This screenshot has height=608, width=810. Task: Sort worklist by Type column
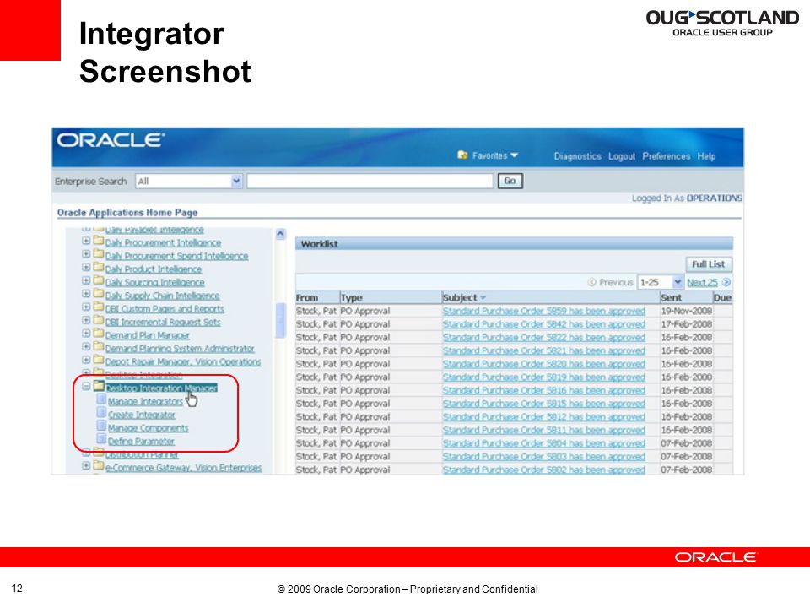[x=351, y=298]
